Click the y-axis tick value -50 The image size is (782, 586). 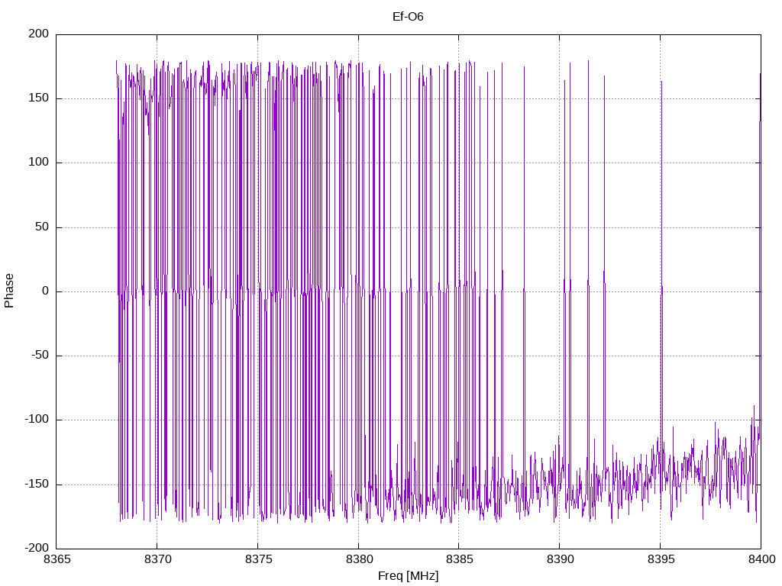(x=40, y=356)
